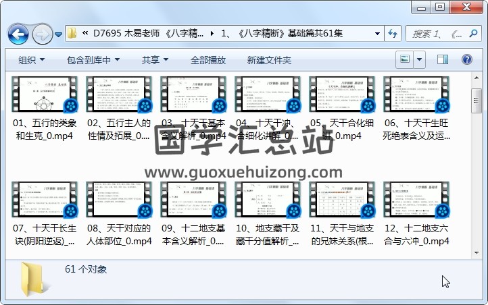Open the 共享 dropdown menu
Screen dimensions: 488x305
click(x=155, y=60)
